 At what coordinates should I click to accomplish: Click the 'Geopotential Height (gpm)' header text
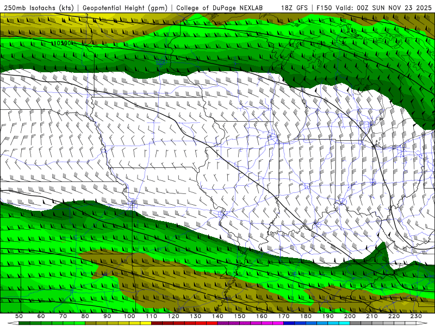tap(125, 8)
